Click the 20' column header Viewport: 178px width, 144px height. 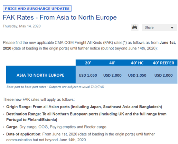pos(88,63)
